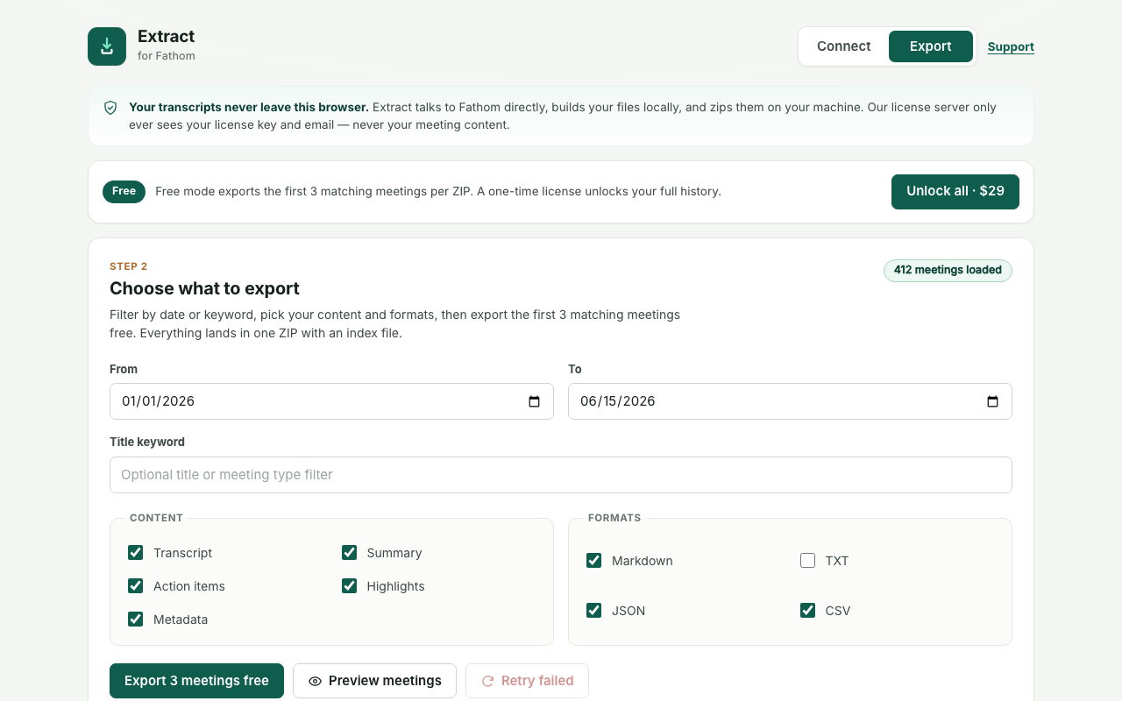Screen dimensions: 1122x701
Task: Click the eye icon in Preview meetings
Action: point(316,681)
